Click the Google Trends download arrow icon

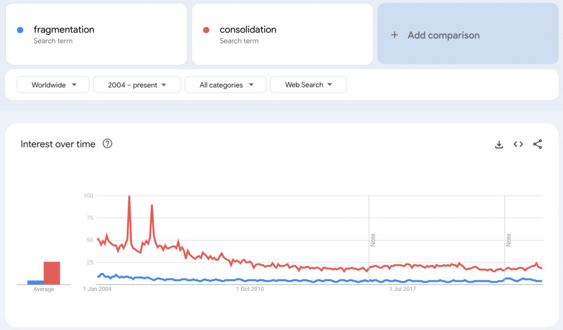tap(499, 144)
